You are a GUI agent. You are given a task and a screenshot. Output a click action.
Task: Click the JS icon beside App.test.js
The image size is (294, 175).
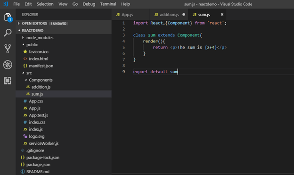(x=25, y=115)
